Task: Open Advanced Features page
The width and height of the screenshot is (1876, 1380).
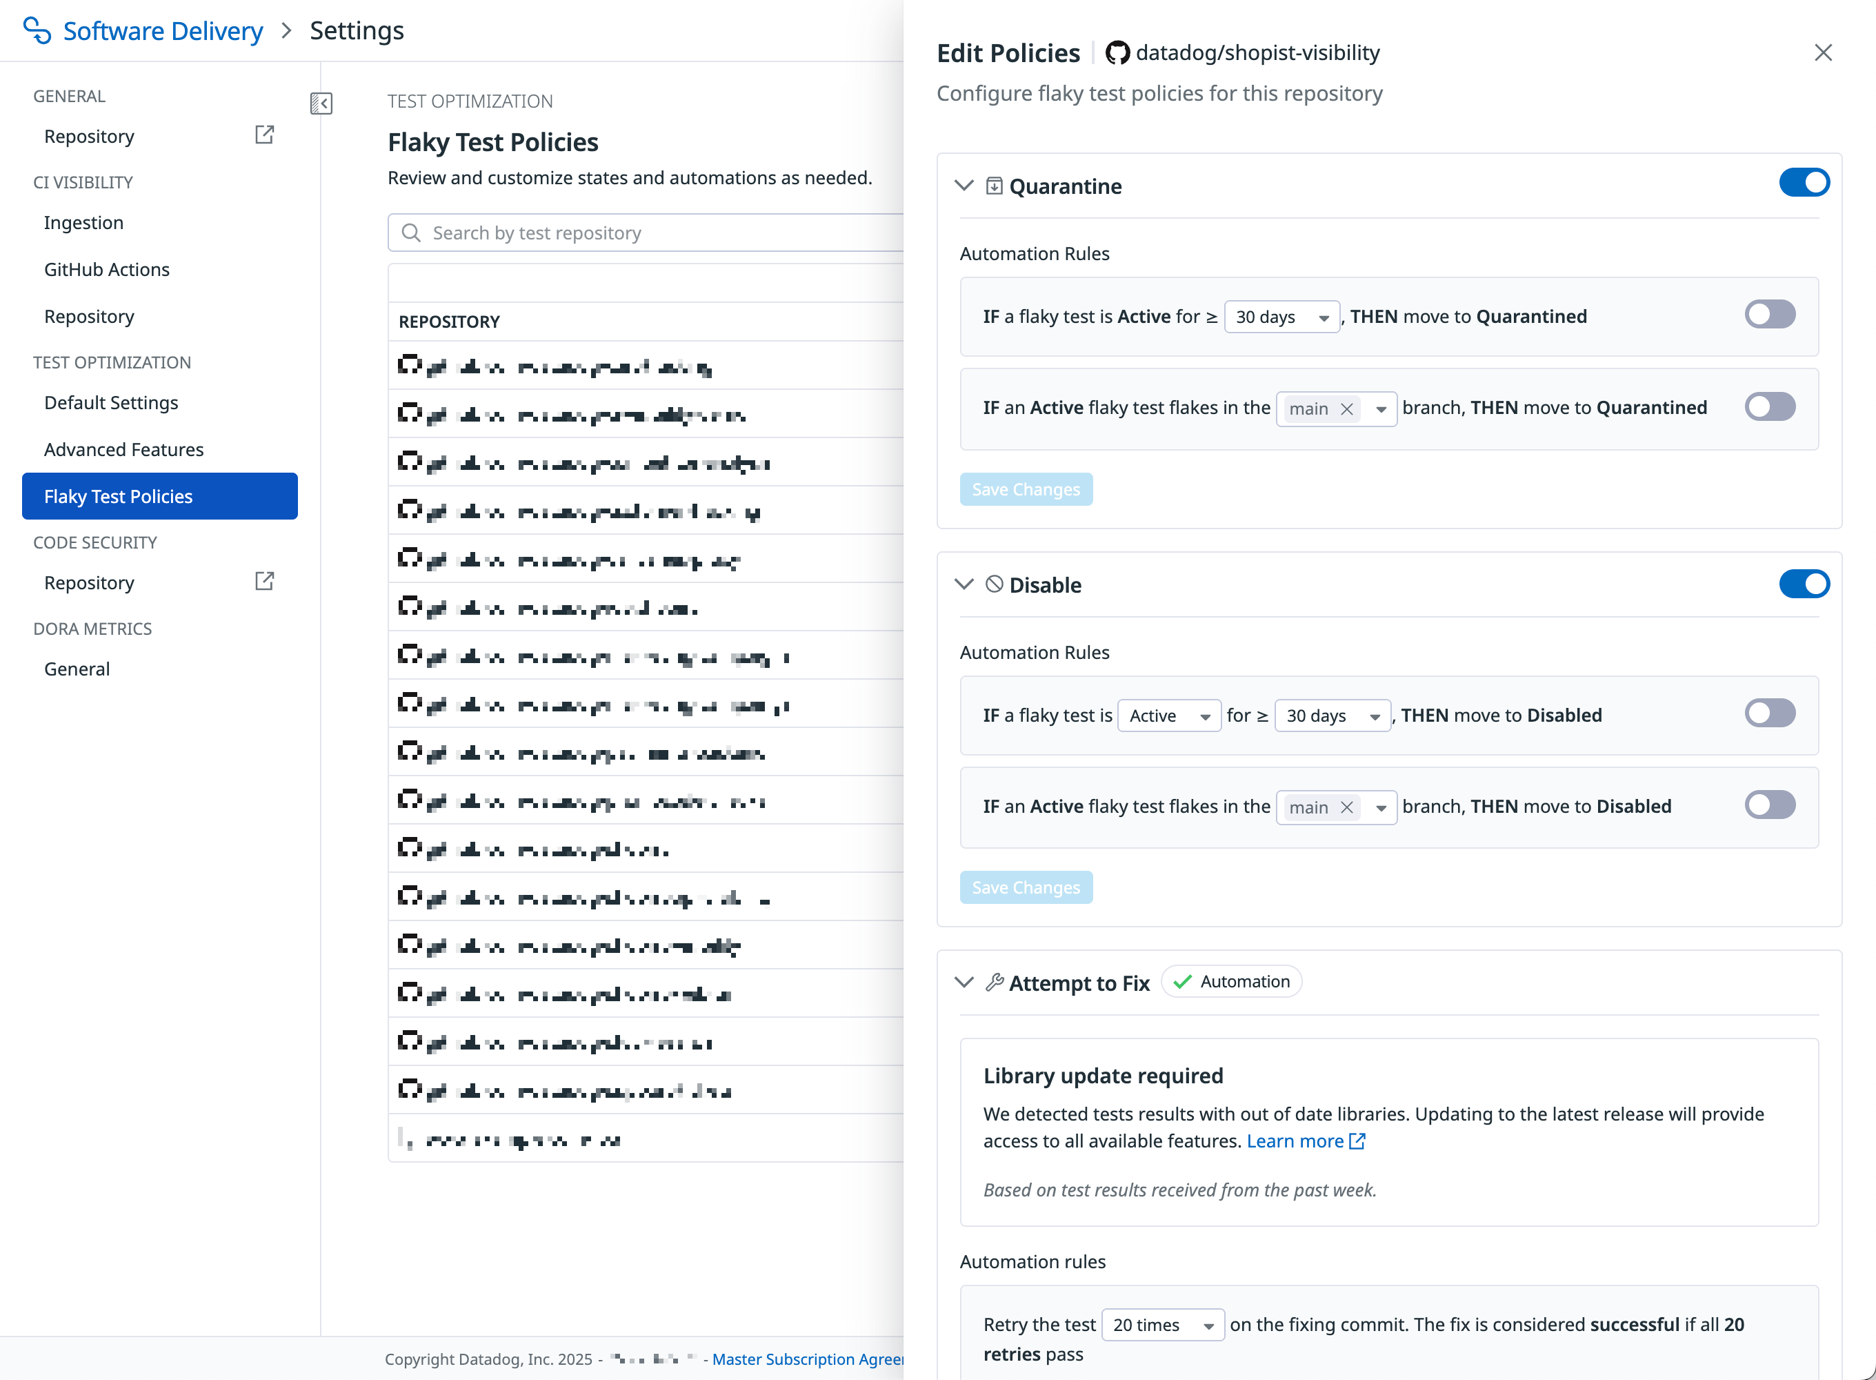Action: coord(123,449)
